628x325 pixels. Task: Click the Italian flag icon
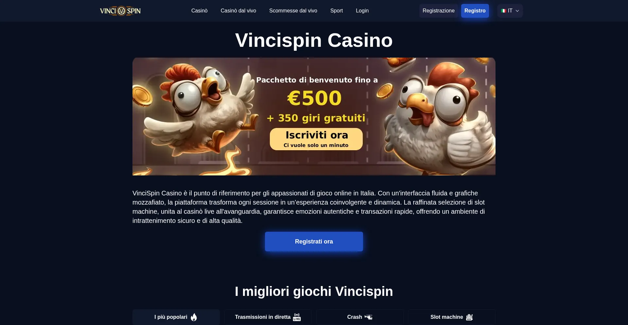(x=504, y=11)
